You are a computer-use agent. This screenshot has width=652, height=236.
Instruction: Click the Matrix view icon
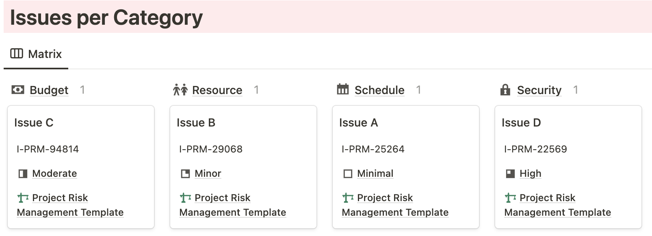tap(17, 54)
